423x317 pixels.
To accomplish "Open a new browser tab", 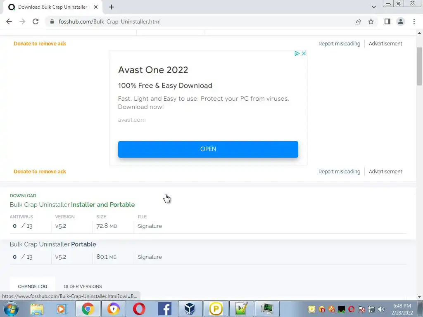I will click(112, 7).
